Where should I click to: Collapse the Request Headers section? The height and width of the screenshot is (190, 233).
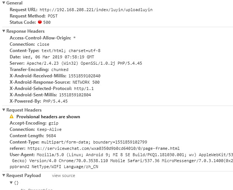coord(4,110)
